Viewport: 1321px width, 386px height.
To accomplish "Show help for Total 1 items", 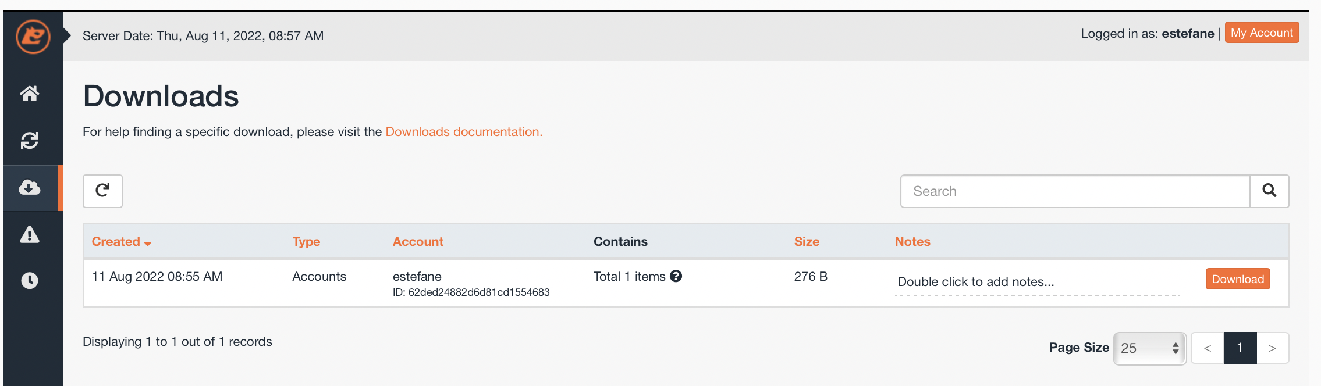I will [x=676, y=276].
